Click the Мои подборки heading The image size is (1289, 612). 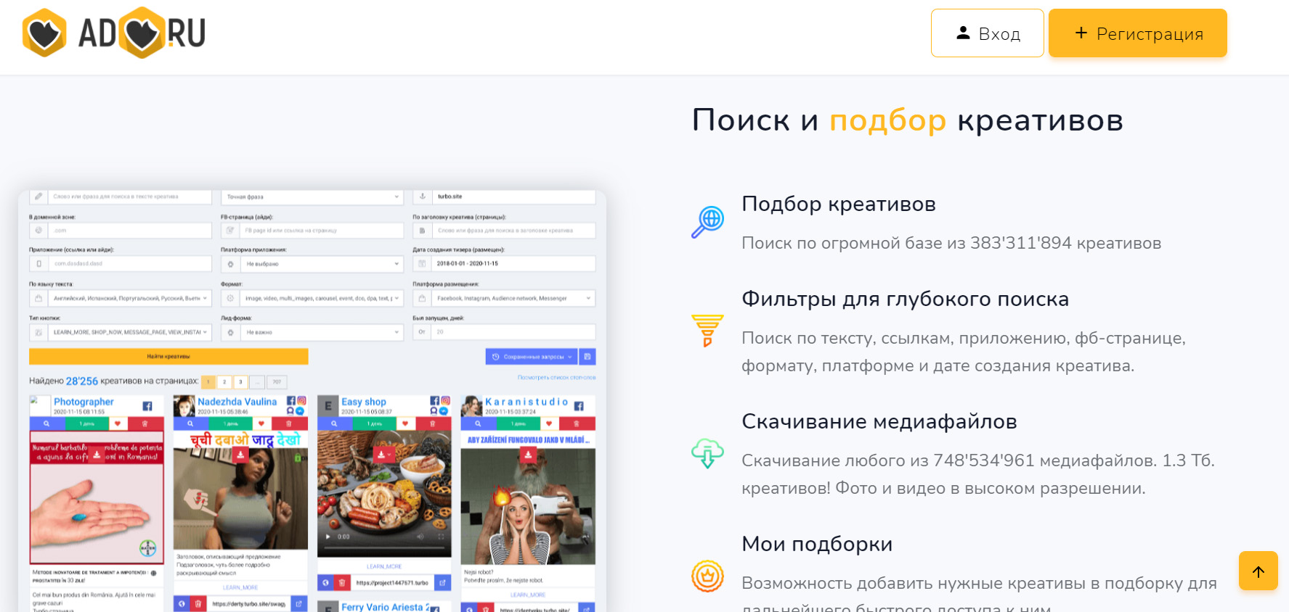point(817,544)
